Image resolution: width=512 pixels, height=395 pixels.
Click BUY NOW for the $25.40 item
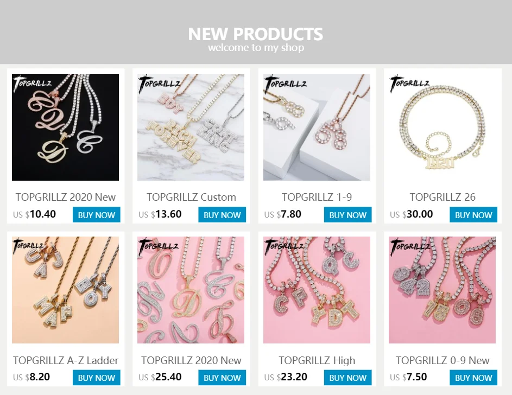[222, 378]
